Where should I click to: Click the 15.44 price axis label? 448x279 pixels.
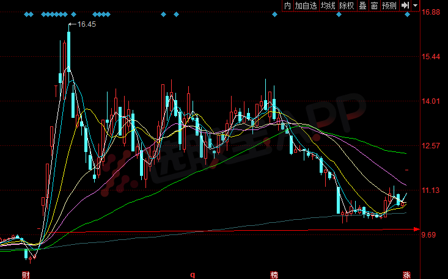pyautogui.click(x=431, y=57)
